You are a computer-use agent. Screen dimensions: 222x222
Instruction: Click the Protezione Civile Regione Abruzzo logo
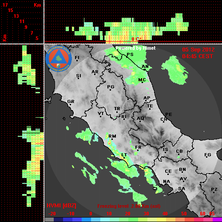point(59,59)
